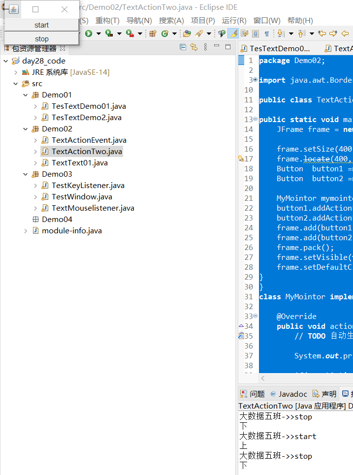Viewport: 353px width, 475px height.
Task: Collapse the day28_code project node
Action: (x=6, y=61)
